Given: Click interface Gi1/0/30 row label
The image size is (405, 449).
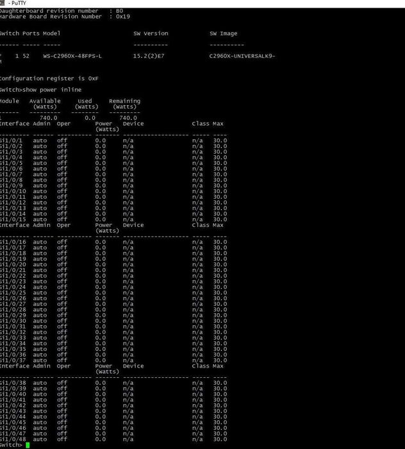Looking at the screenshot, I should (13, 321).
